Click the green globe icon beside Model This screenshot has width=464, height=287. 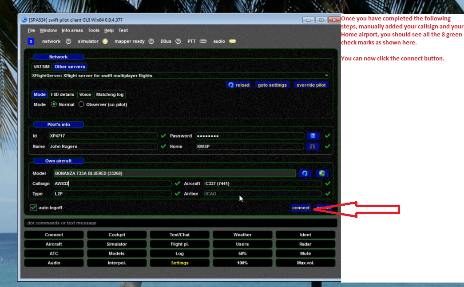click(x=322, y=174)
